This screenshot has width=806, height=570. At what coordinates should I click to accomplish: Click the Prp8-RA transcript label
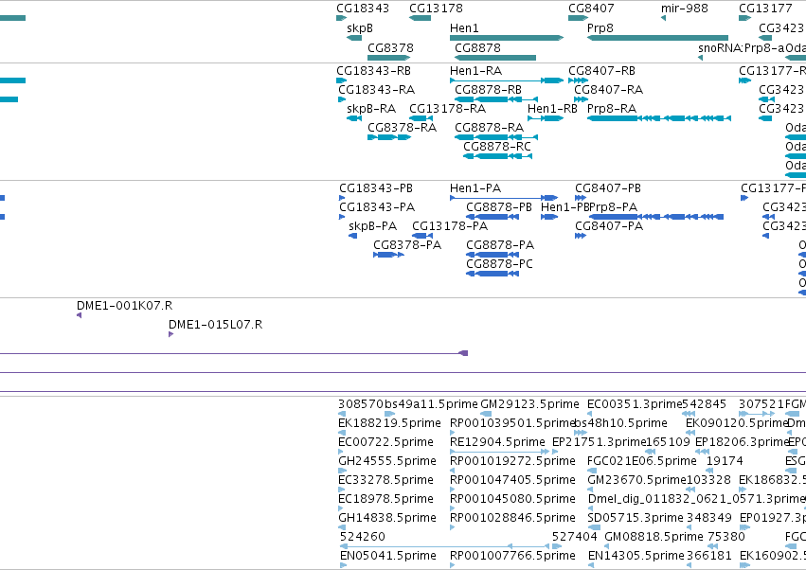coord(612,109)
